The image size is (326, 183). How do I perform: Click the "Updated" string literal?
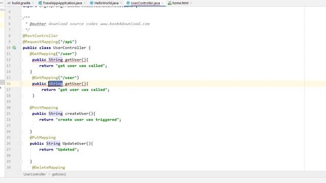pos(66,149)
